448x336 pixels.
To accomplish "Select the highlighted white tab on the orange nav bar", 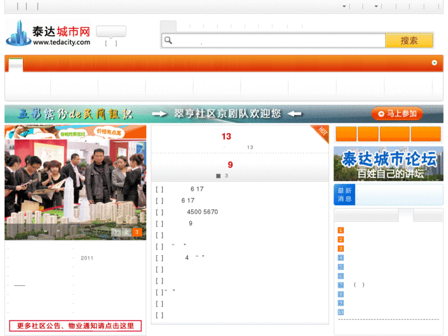I will 16,65.
